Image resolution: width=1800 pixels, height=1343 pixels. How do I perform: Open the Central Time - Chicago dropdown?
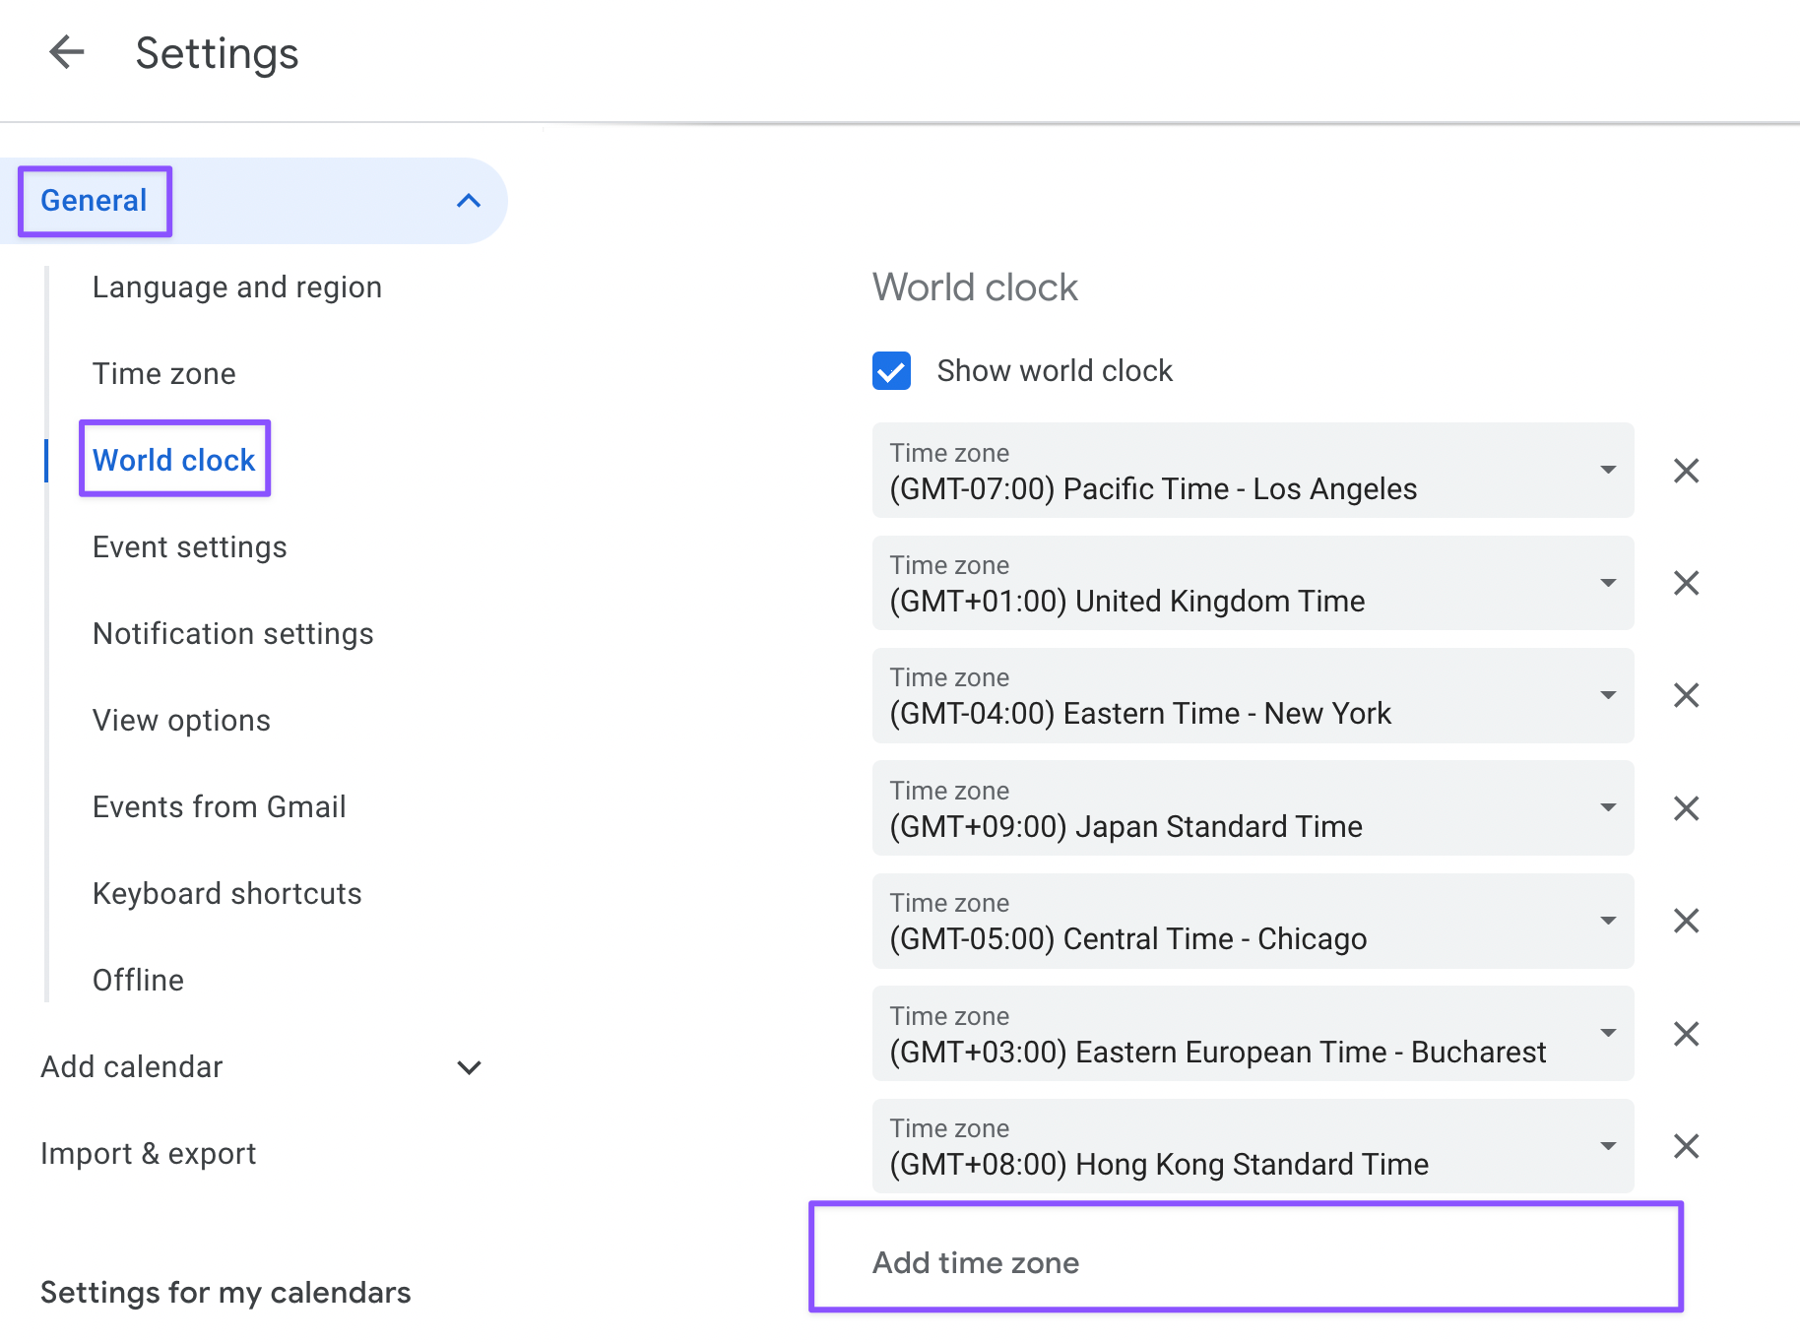1253,921
